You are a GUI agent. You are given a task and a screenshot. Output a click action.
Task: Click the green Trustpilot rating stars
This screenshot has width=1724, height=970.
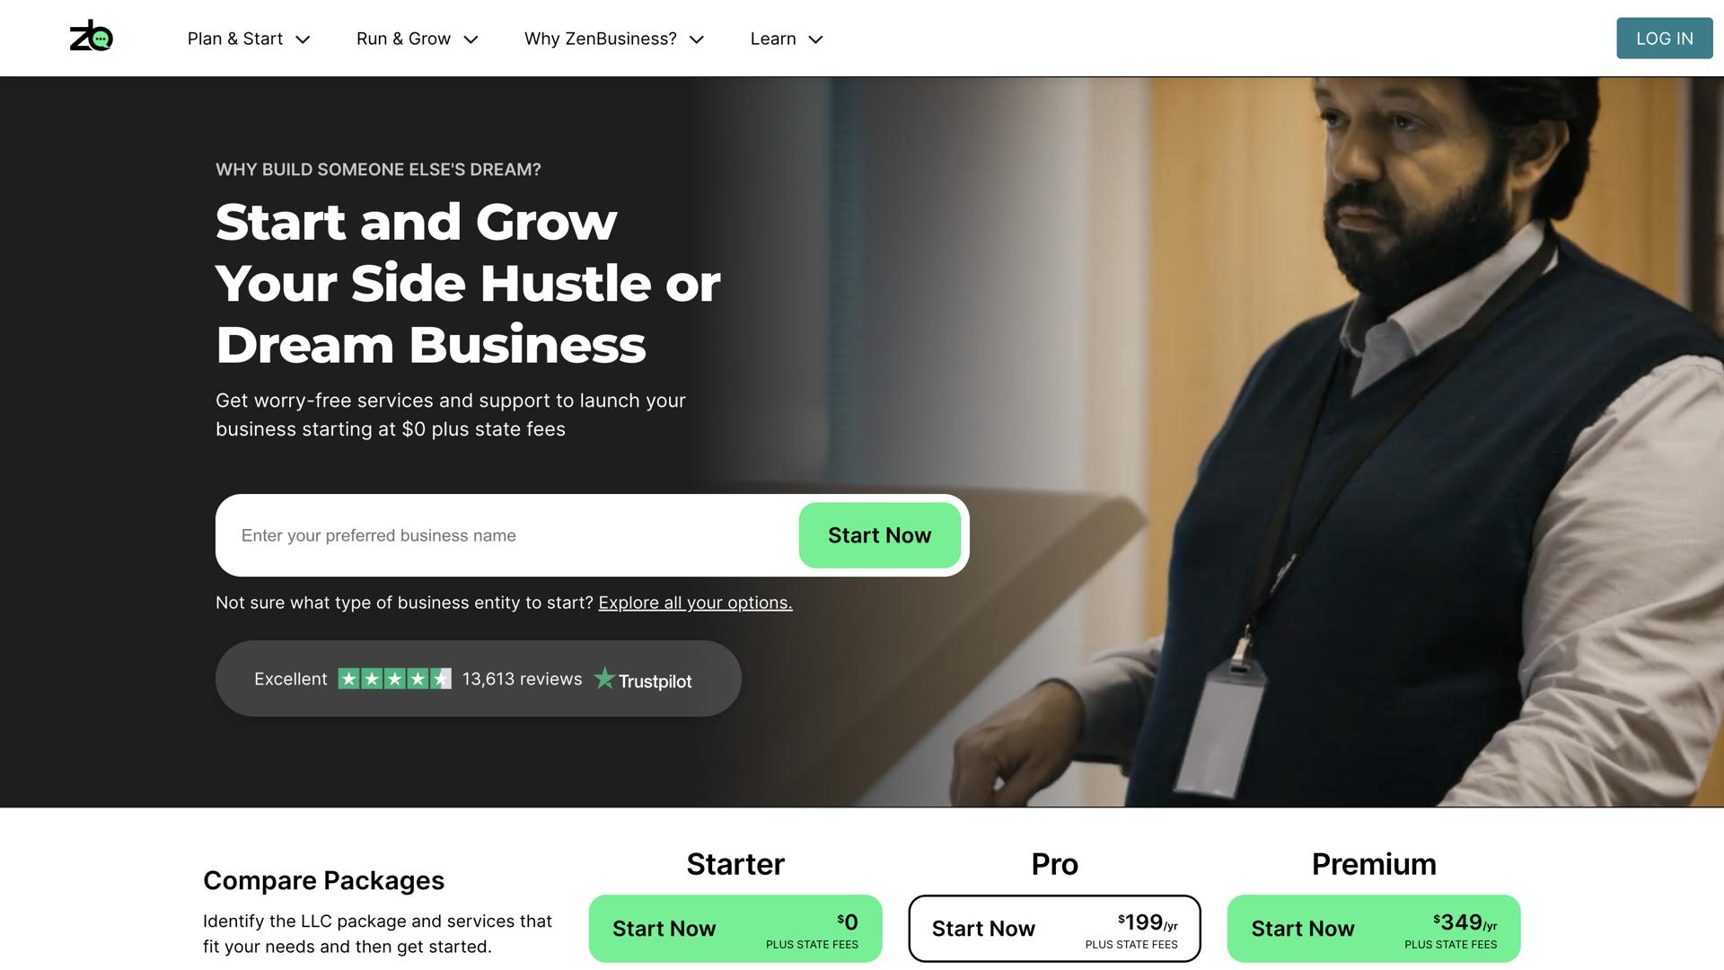click(x=394, y=679)
